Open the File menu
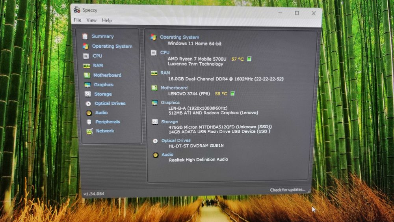 click(77, 20)
